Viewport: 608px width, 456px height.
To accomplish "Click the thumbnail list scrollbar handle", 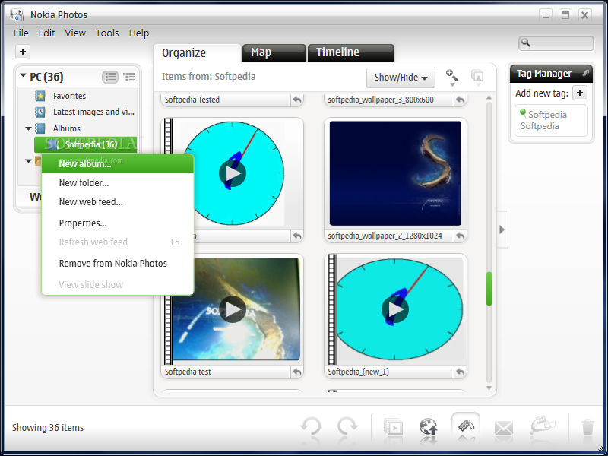I will (x=489, y=289).
